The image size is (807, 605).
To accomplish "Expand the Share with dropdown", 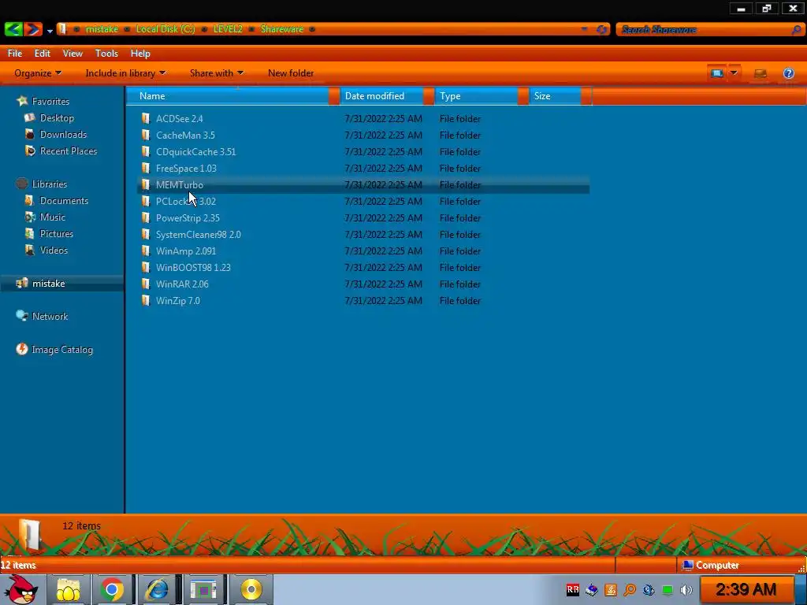I will 217,73.
